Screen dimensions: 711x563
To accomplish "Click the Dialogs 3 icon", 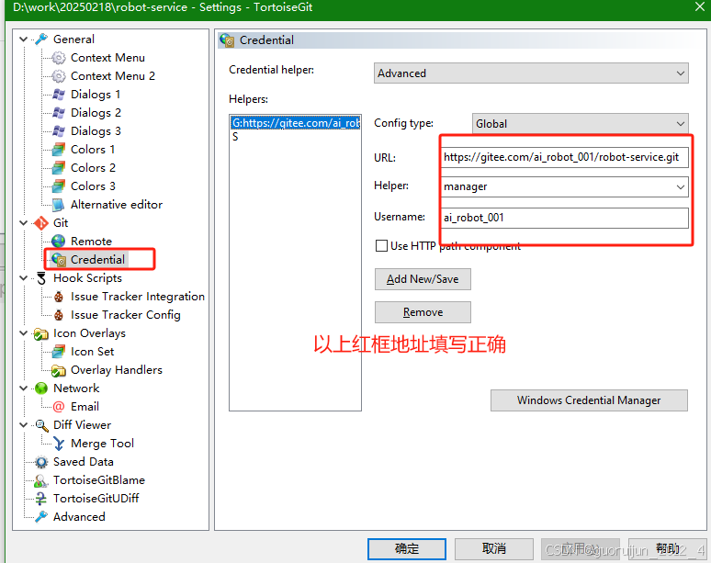I will pos(59,131).
